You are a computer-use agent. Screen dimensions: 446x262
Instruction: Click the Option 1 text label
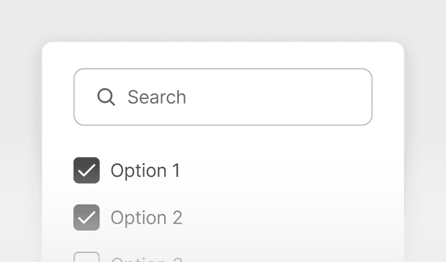145,171
